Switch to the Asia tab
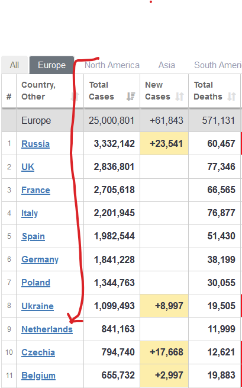This screenshot has height=388, width=242. click(167, 65)
